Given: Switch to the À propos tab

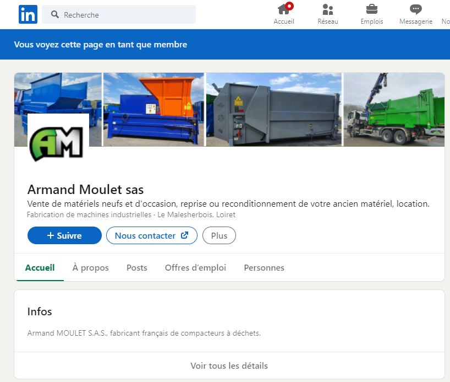Looking at the screenshot, I should pos(90,267).
